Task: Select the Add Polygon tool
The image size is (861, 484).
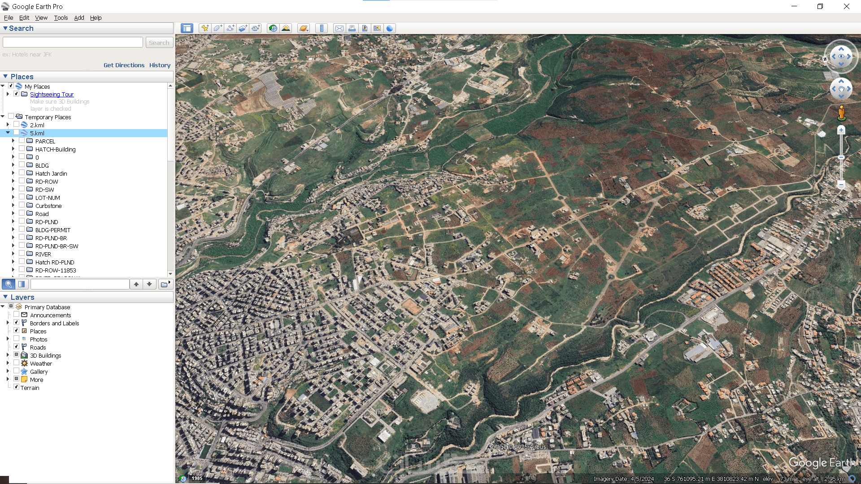Action: [217, 28]
